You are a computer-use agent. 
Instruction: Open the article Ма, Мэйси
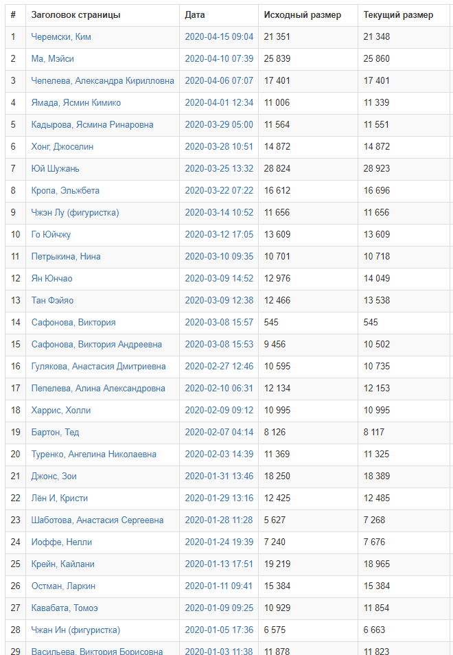53,59
